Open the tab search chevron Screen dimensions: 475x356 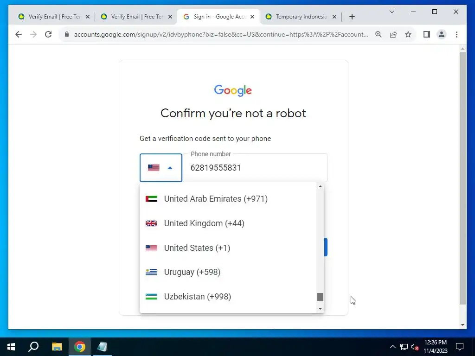tap(392, 12)
